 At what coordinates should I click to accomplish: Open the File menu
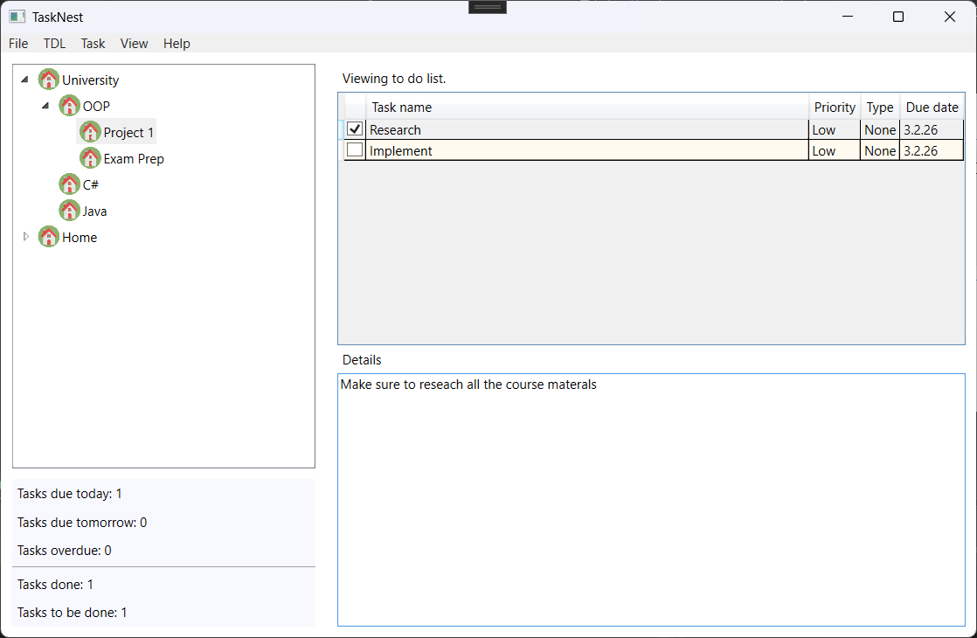[18, 44]
